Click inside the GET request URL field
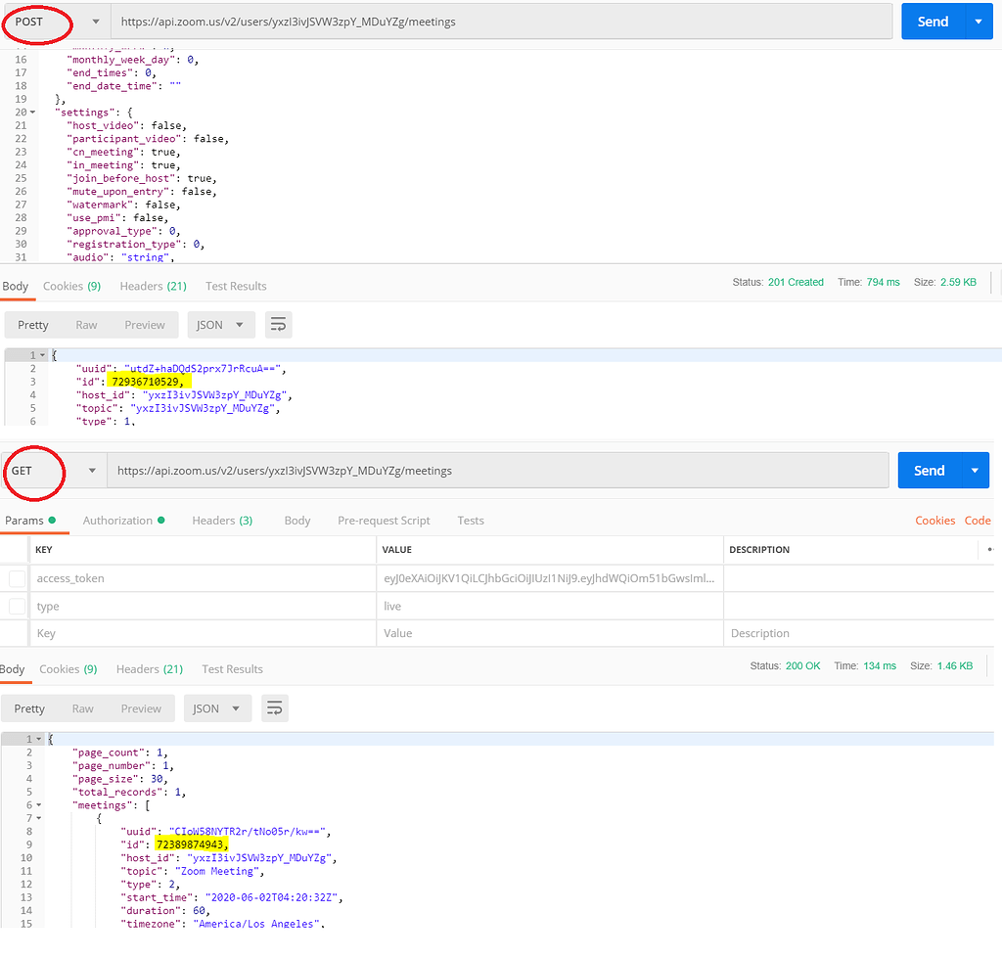 pyautogui.click(x=391, y=470)
